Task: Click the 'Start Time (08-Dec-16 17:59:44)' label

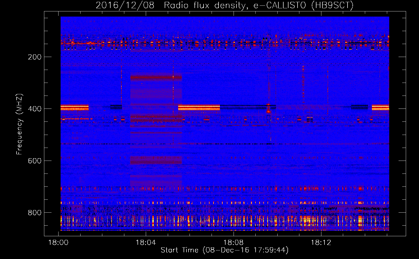Action: tap(225, 250)
